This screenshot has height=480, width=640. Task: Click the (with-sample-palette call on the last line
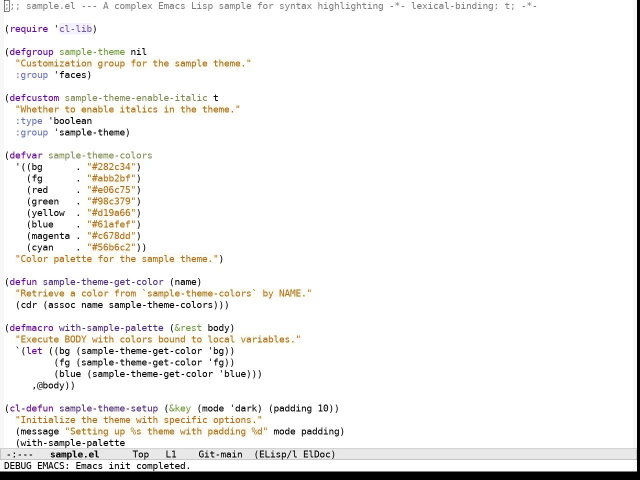[x=70, y=443]
